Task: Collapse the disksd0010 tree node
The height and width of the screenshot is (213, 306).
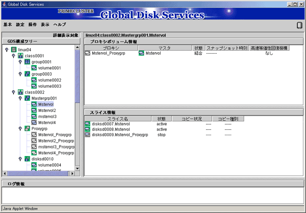Action: click(20, 159)
